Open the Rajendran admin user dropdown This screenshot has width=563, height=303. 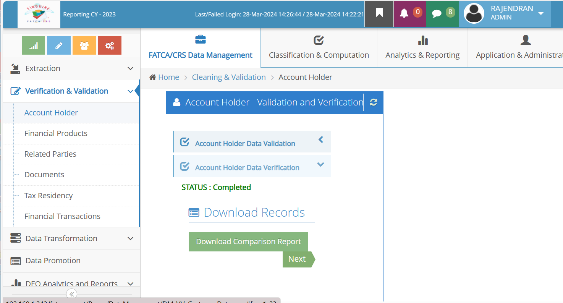(x=505, y=13)
